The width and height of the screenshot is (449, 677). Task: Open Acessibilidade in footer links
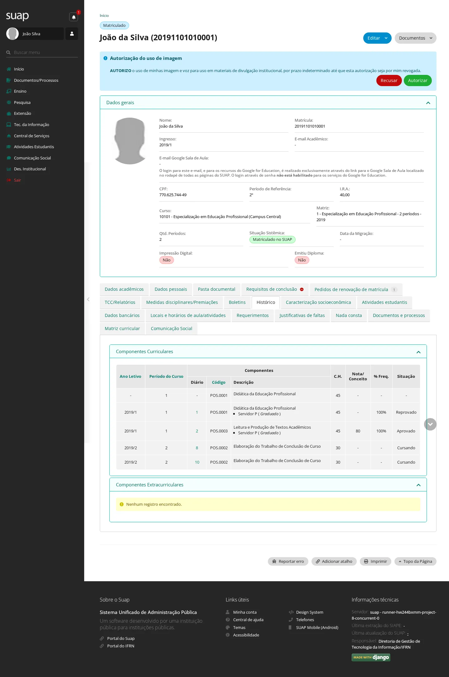[246, 635]
